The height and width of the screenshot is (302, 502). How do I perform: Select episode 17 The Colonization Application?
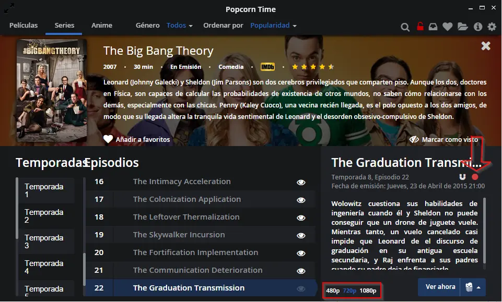[201, 199]
